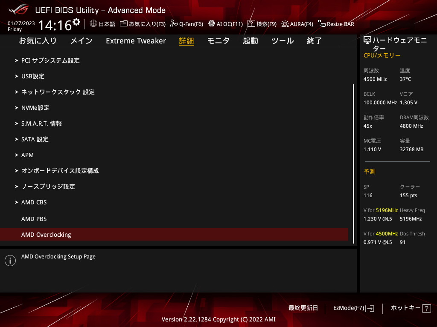
Task: Expand AMD CBS submenu arrow
Action: pyautogui.click(x=17, y=202)
